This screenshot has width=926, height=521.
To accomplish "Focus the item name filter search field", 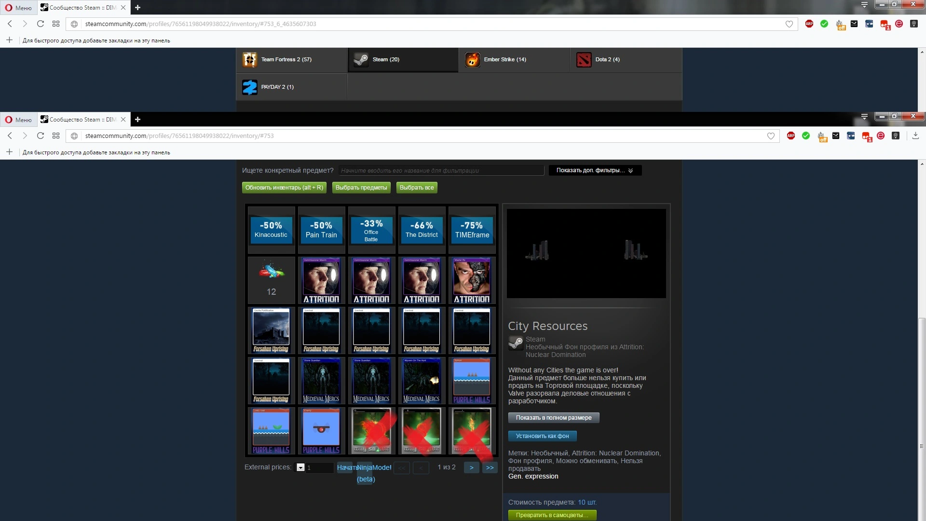I will coord(441,170).
